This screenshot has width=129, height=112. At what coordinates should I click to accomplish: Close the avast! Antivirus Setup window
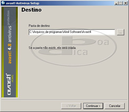coord(126,3)
